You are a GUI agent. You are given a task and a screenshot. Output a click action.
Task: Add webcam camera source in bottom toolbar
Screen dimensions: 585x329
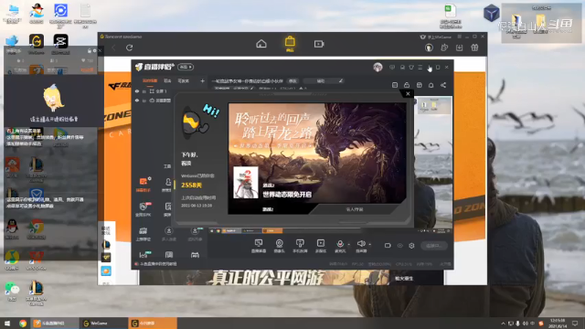(x=279, y=246)
